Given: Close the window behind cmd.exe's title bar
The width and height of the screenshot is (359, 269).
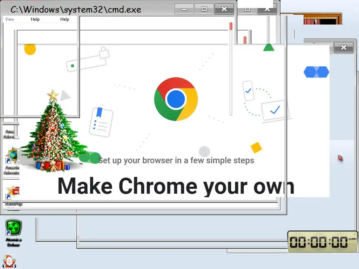Looking at the screenshot, I should [x=267, y=9].
